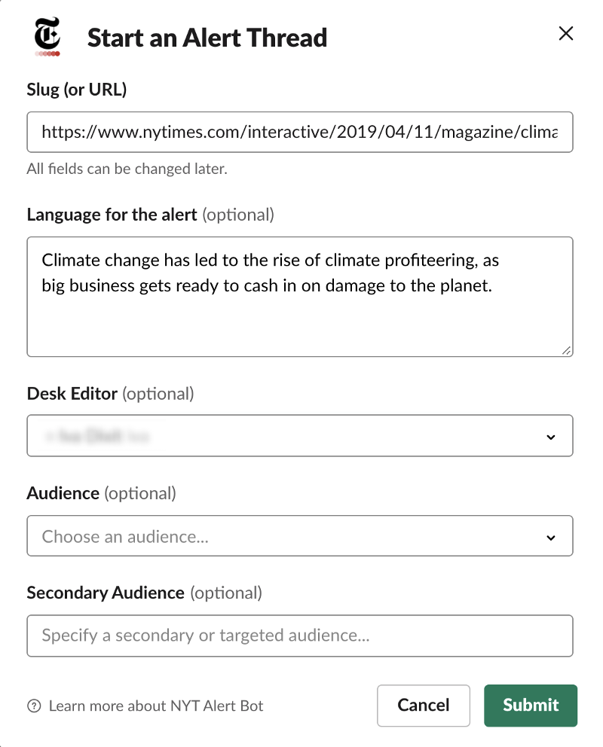
Task: Click the Secondary Audience input field
Action: point(299,636)
